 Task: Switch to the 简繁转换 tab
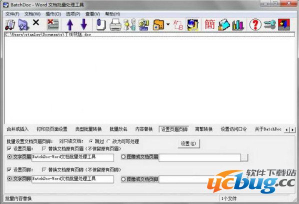click(x=204, y=129)
